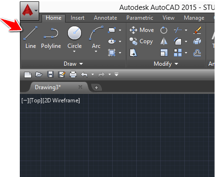Open the undo history dropdown arrow
Image resolution: width=215 pixels, height=177 pixels.
pos(92,74)
